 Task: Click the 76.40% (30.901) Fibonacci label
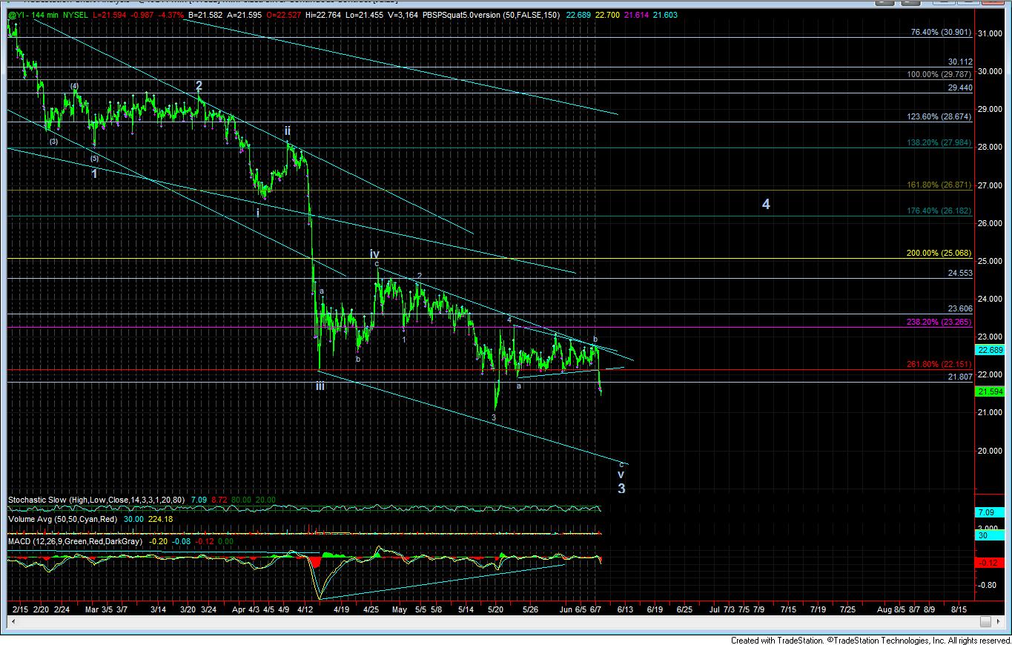943,33
